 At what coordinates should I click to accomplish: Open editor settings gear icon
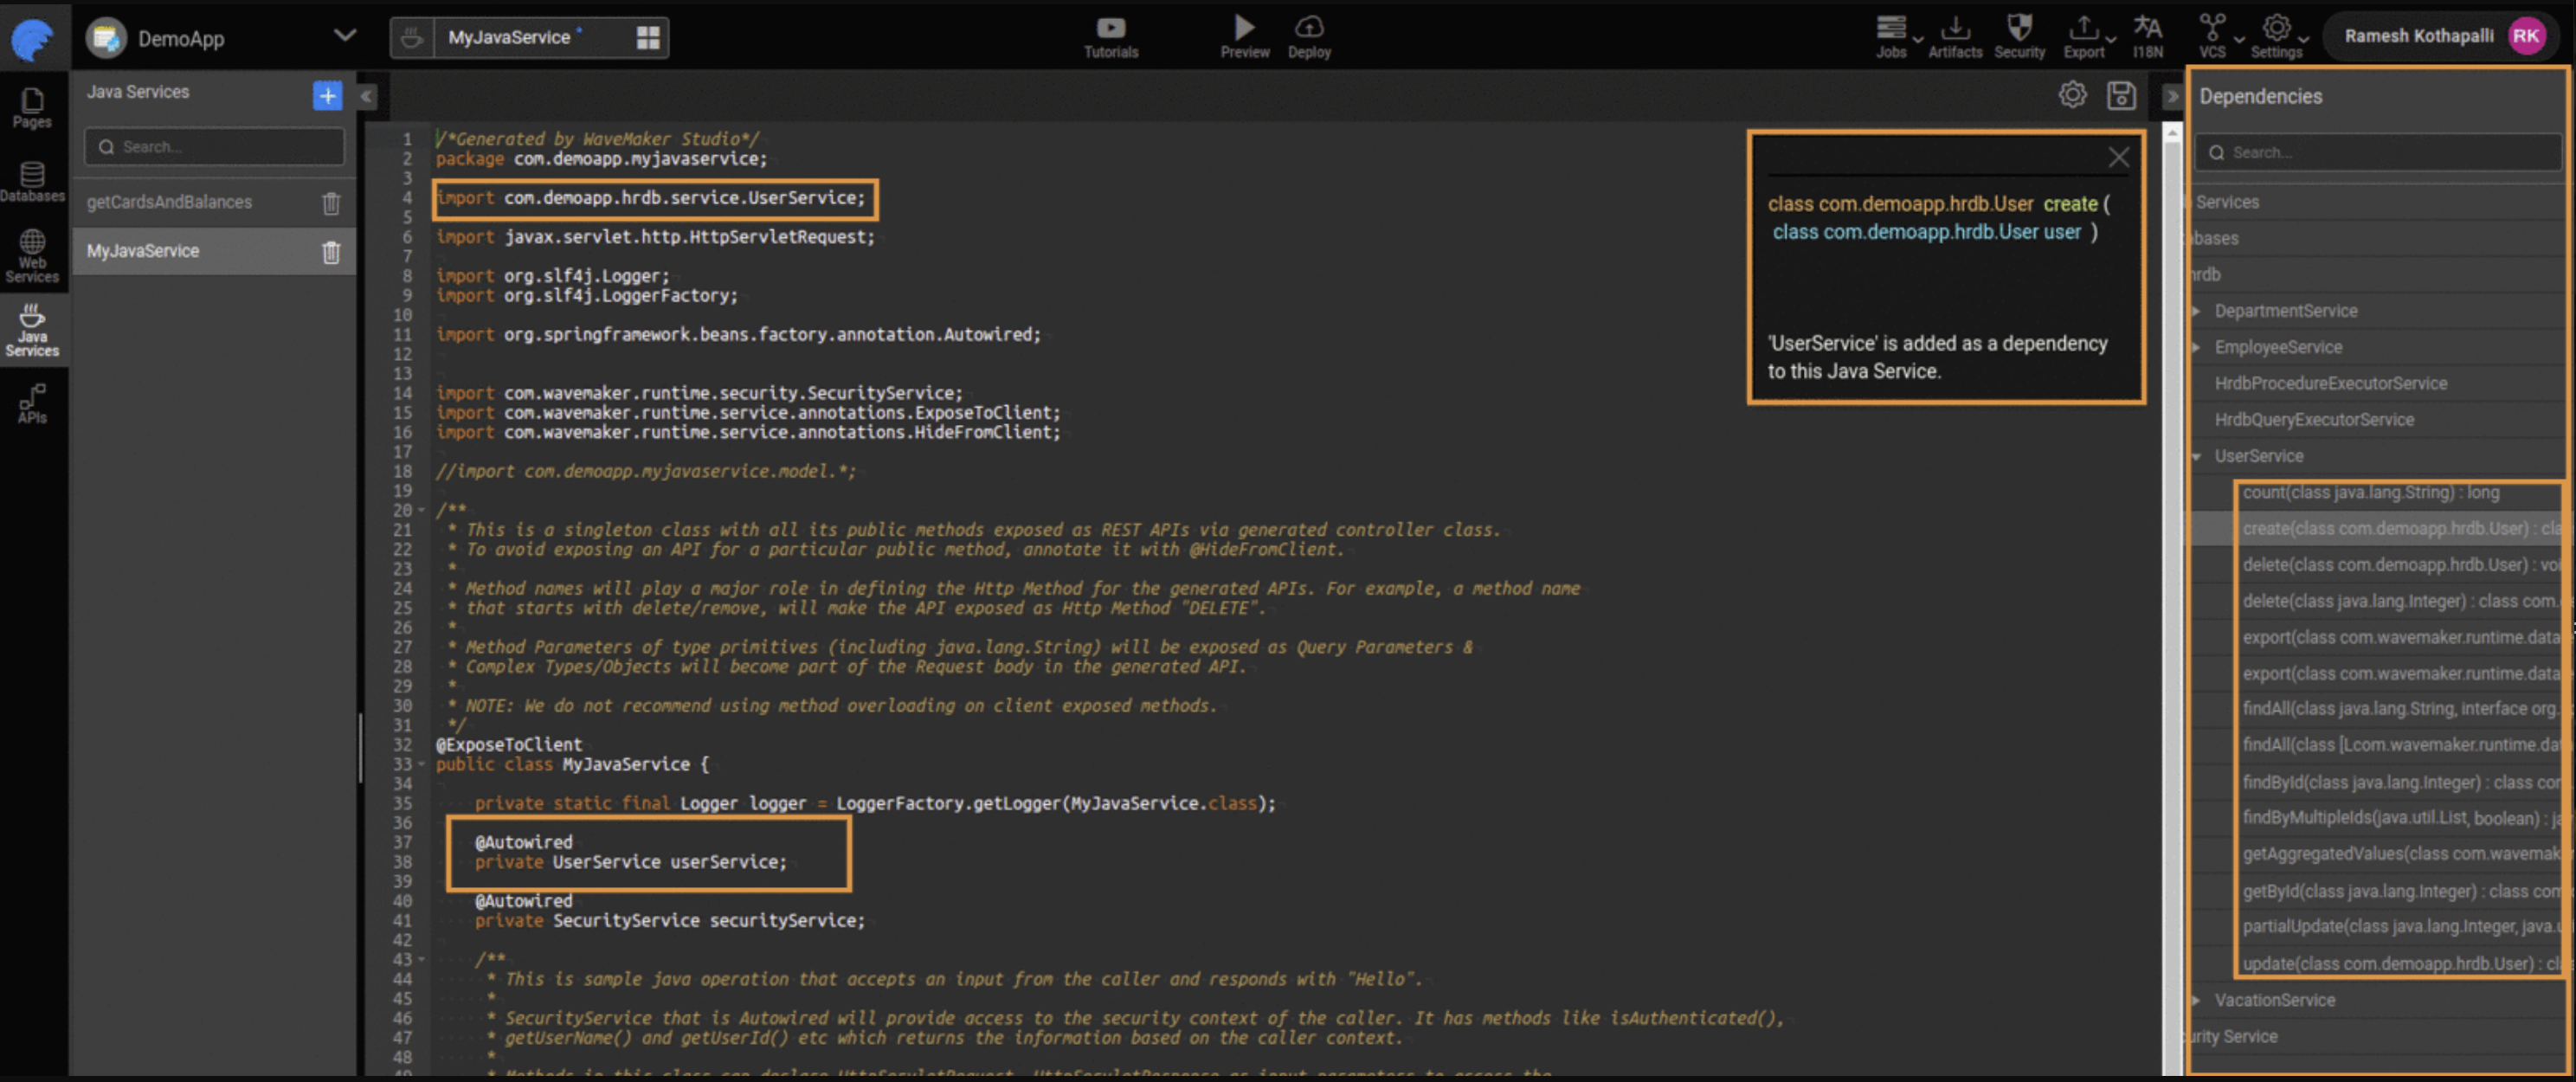coord(2072,96)
